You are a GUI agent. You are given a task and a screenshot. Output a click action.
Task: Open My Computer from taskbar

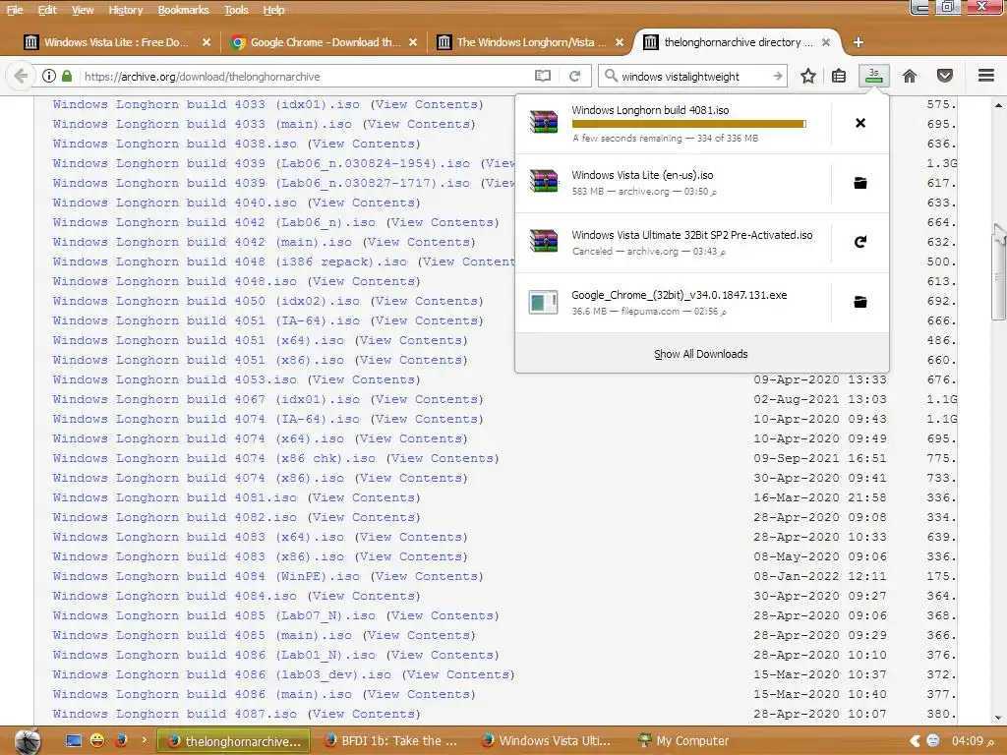684,741
